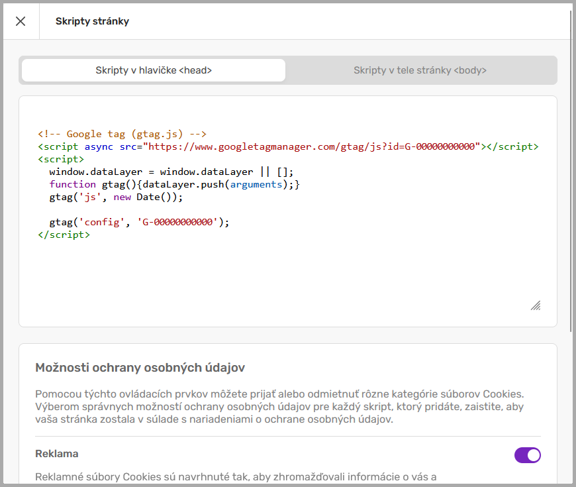Click the Skripty stránky title
This screenshot has width=576, height=487.
92,21
